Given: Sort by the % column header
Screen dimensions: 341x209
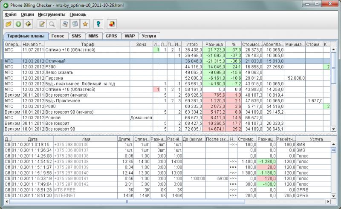Looking at the screenshot, I should coord(234,44).
